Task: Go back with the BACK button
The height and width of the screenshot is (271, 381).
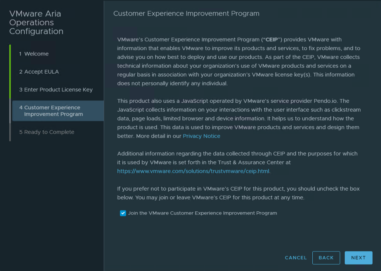Action: pyautogui.click(x=326, y=258)
